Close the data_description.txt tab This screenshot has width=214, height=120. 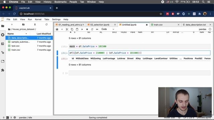point(210,25)
